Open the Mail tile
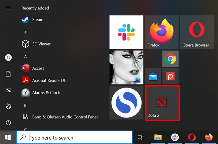Image resolution: width=218 pixels, height=144 pixels. point(153,76)
